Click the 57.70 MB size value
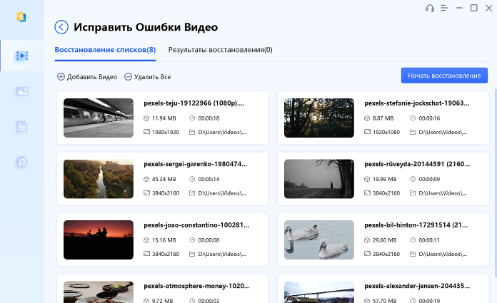This screenshot has height=303, width=497. point(384,300)
